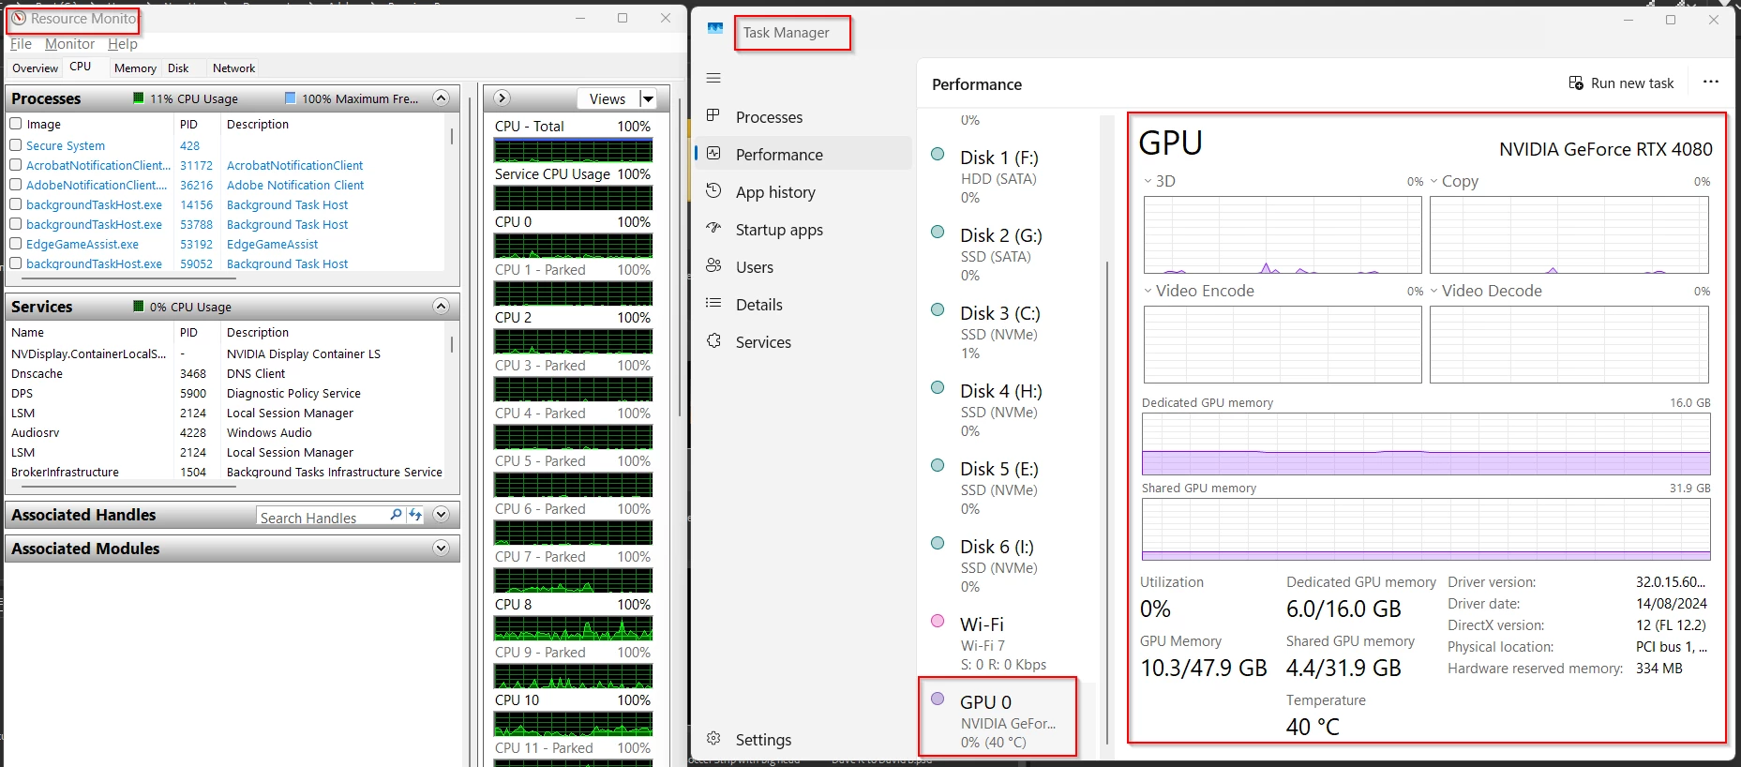The width and height of the screenshot is (1741, 767).
Task: Click the Services puzzle icon in Task Manager
Action: 713,341
